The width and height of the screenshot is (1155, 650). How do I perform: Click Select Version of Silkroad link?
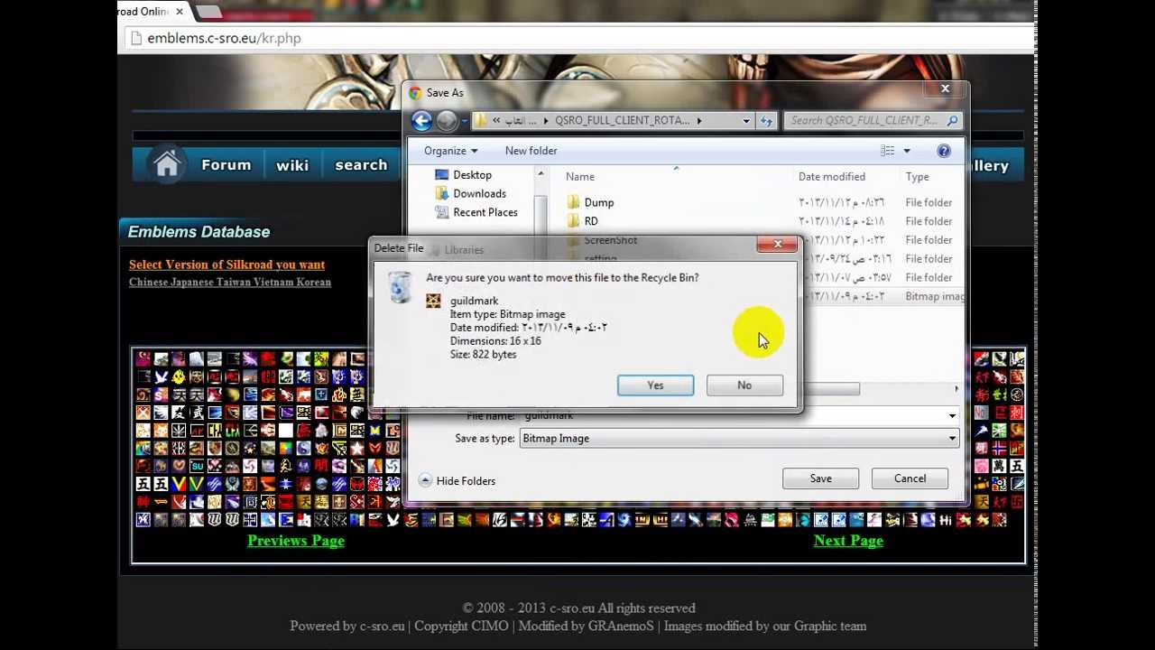(x=226, y=265)
